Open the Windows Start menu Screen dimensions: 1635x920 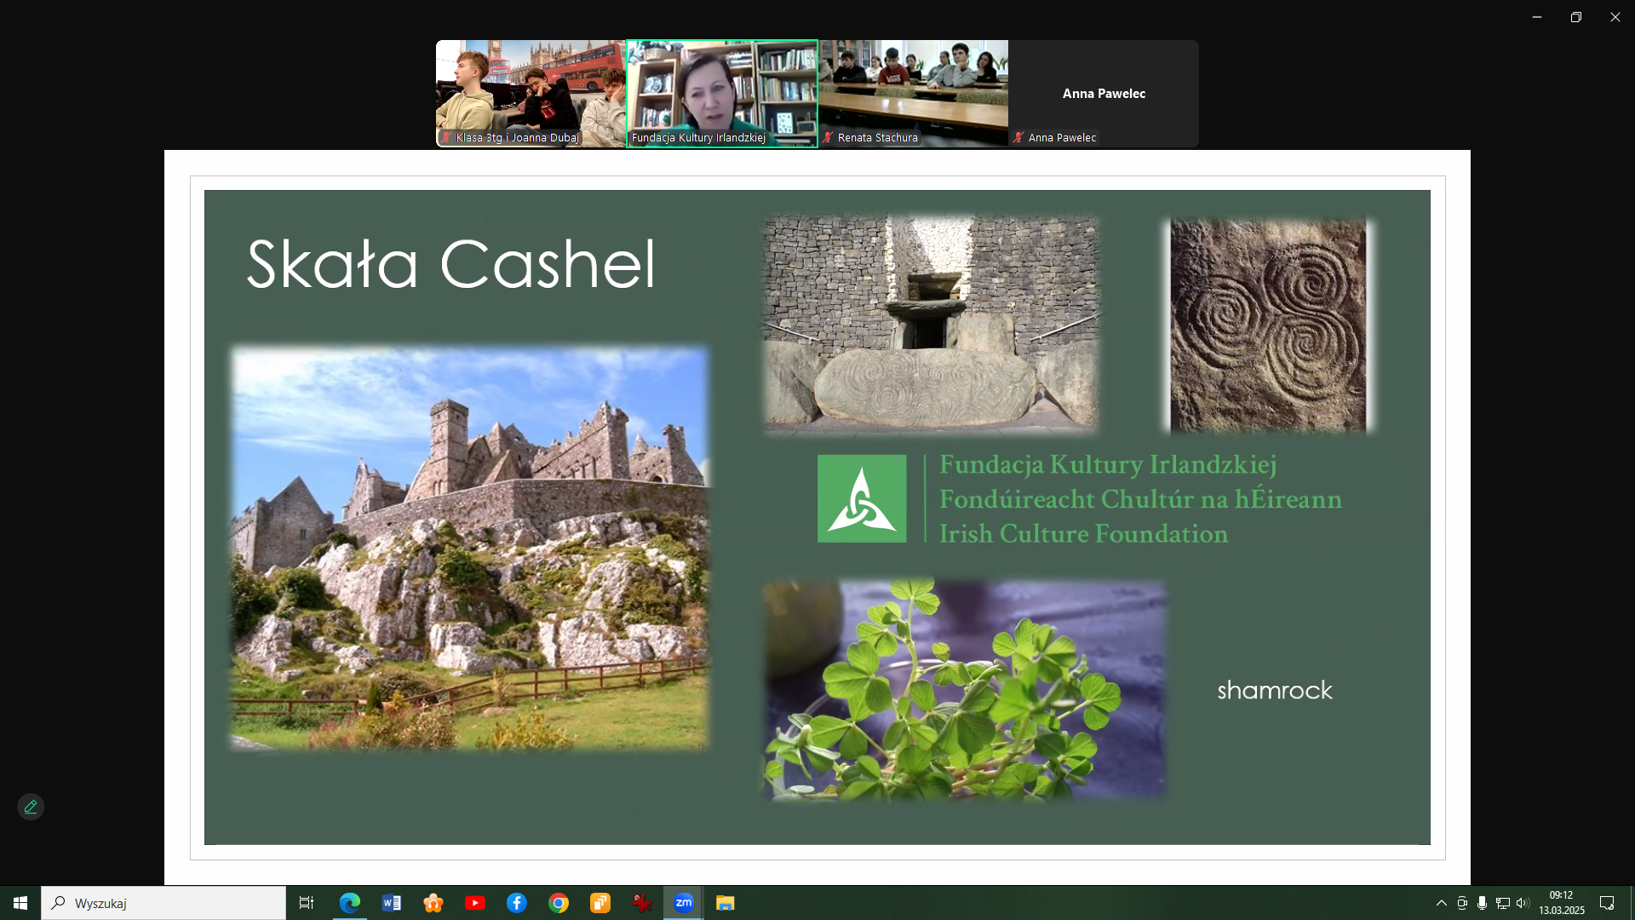[x=20, y=903]
